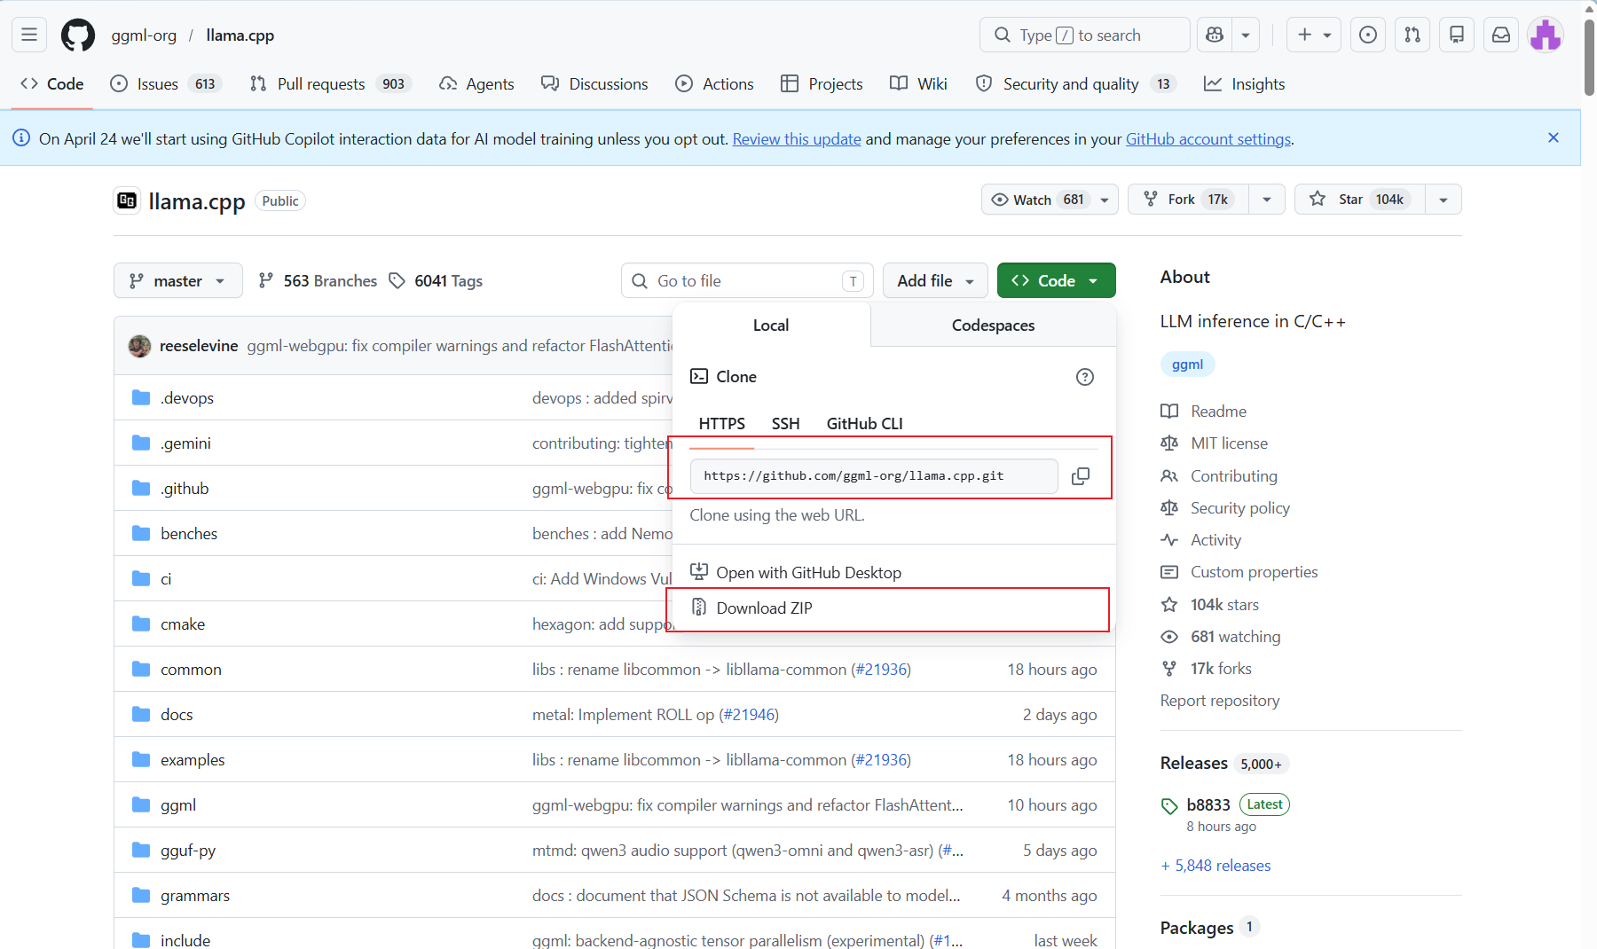
Task: Click the reeselevine author avatar
Action: coord(139,346)
